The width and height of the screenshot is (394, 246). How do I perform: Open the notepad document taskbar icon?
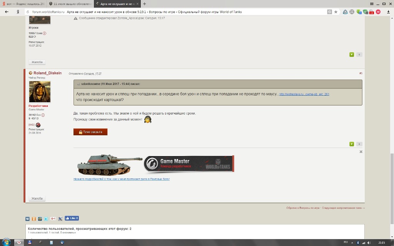51,243
